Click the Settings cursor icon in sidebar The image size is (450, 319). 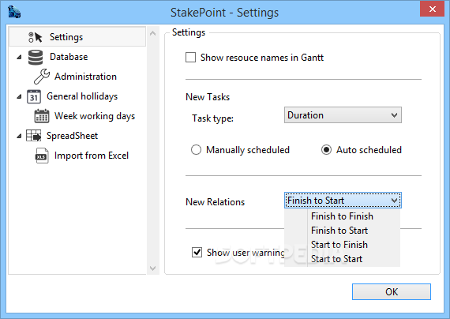(36, 37)
